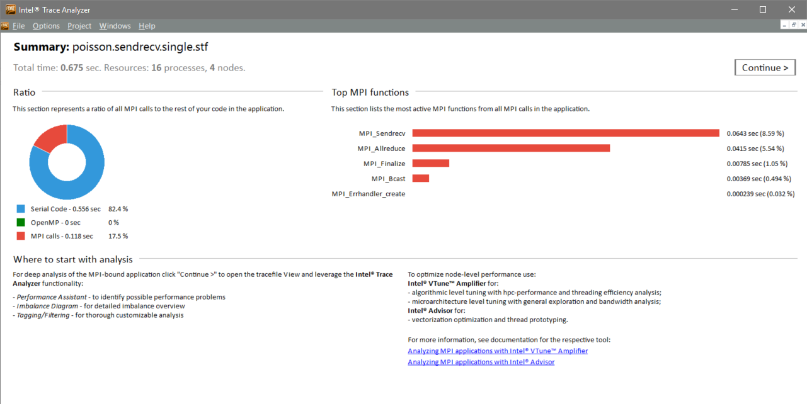
Task: Click the red MPI calls legend swatch
Action: pyautogui.click(x=21, y=236)
